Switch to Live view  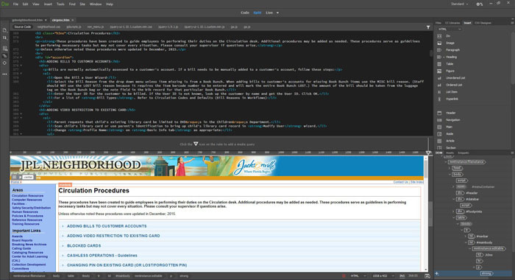click(269, 13)
